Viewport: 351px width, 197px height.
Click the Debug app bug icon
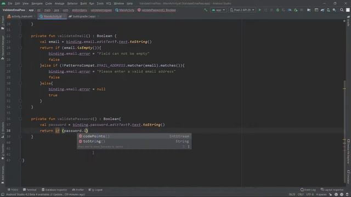[278, 10]
